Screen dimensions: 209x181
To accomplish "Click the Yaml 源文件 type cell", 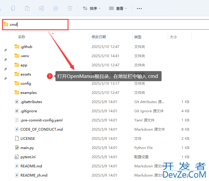I will coord(144,120).
